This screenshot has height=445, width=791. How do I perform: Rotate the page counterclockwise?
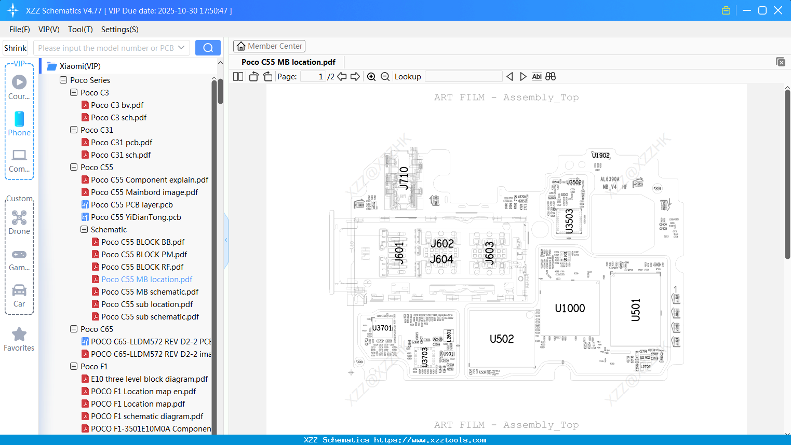click(x=253, y=76)
